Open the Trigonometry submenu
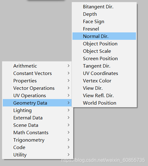Screen dimensions: 148x166 [x=37, y=140]
